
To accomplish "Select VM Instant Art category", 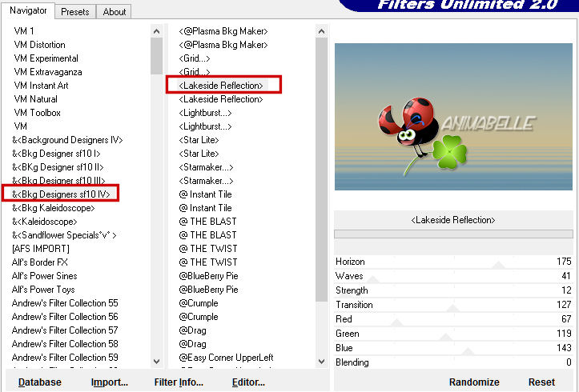I will point(41,86).
